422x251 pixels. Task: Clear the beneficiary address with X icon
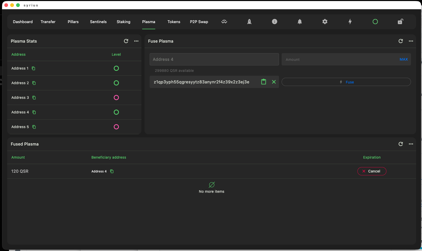click(x=274, y=82)
